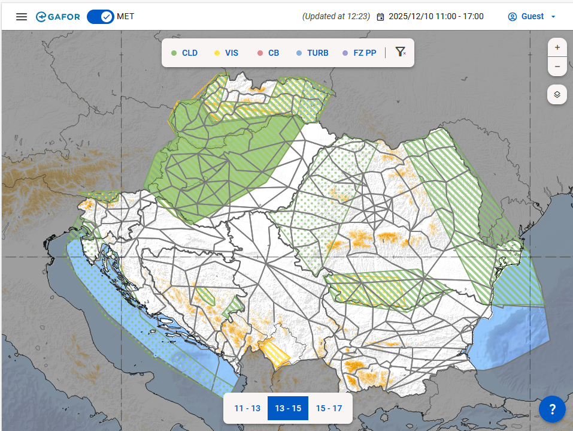Toggle the CB layer filter

(268, 53)
